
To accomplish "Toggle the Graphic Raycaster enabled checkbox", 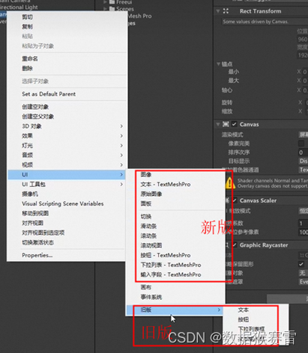I will (235, 245).
